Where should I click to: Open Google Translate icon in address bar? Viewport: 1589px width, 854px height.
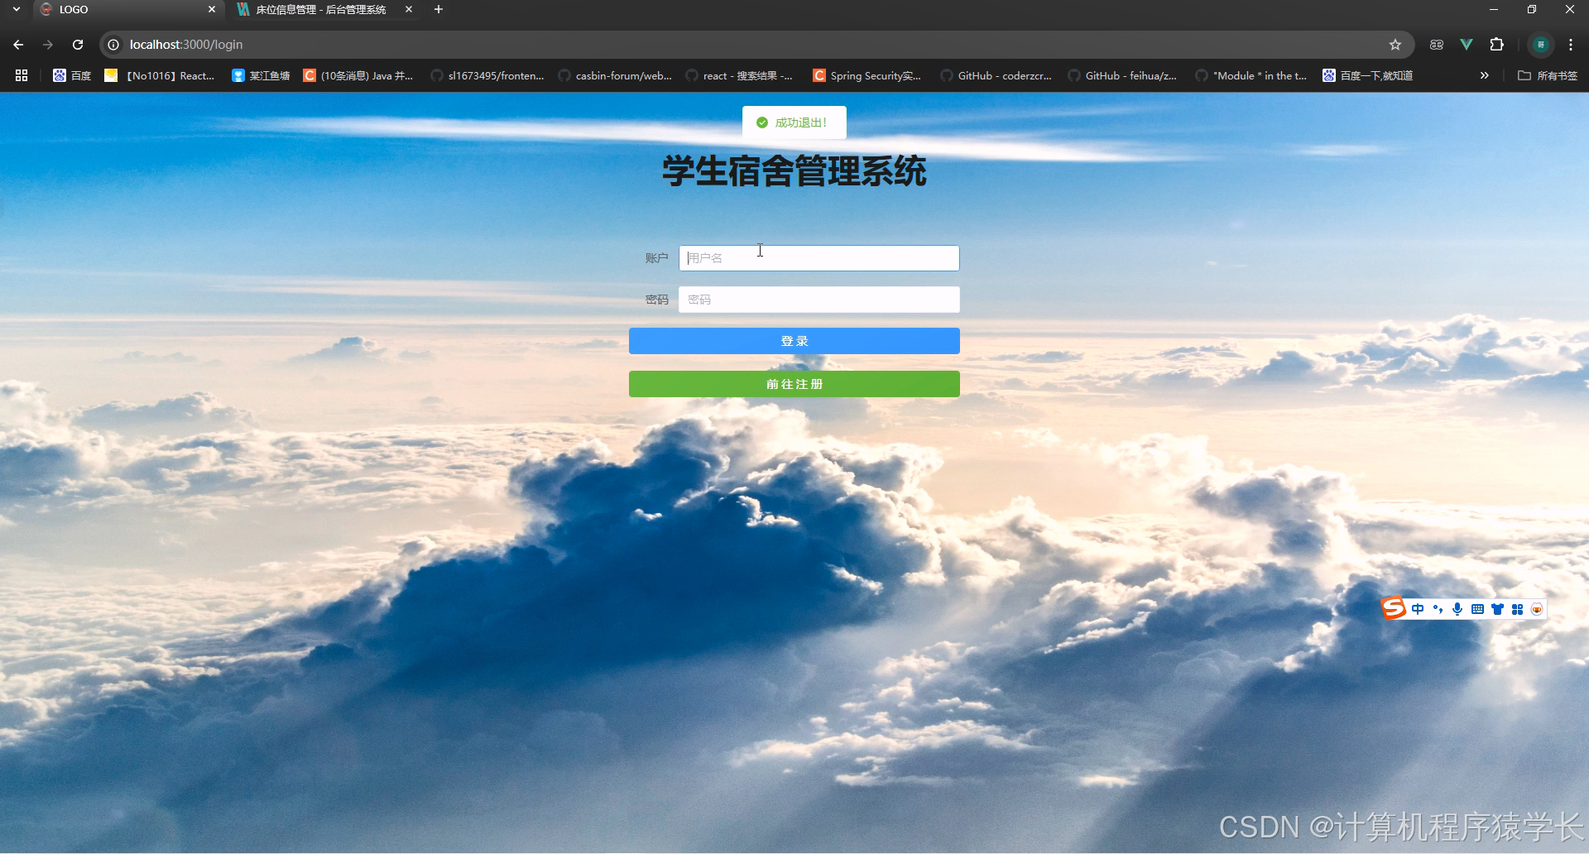tap(1437, 44)
